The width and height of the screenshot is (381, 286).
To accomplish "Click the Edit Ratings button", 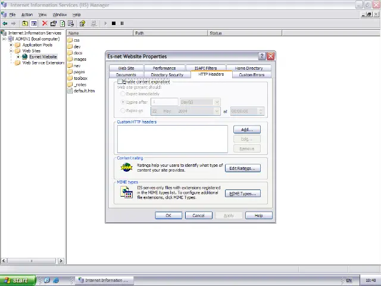I will tap(243, 168).
